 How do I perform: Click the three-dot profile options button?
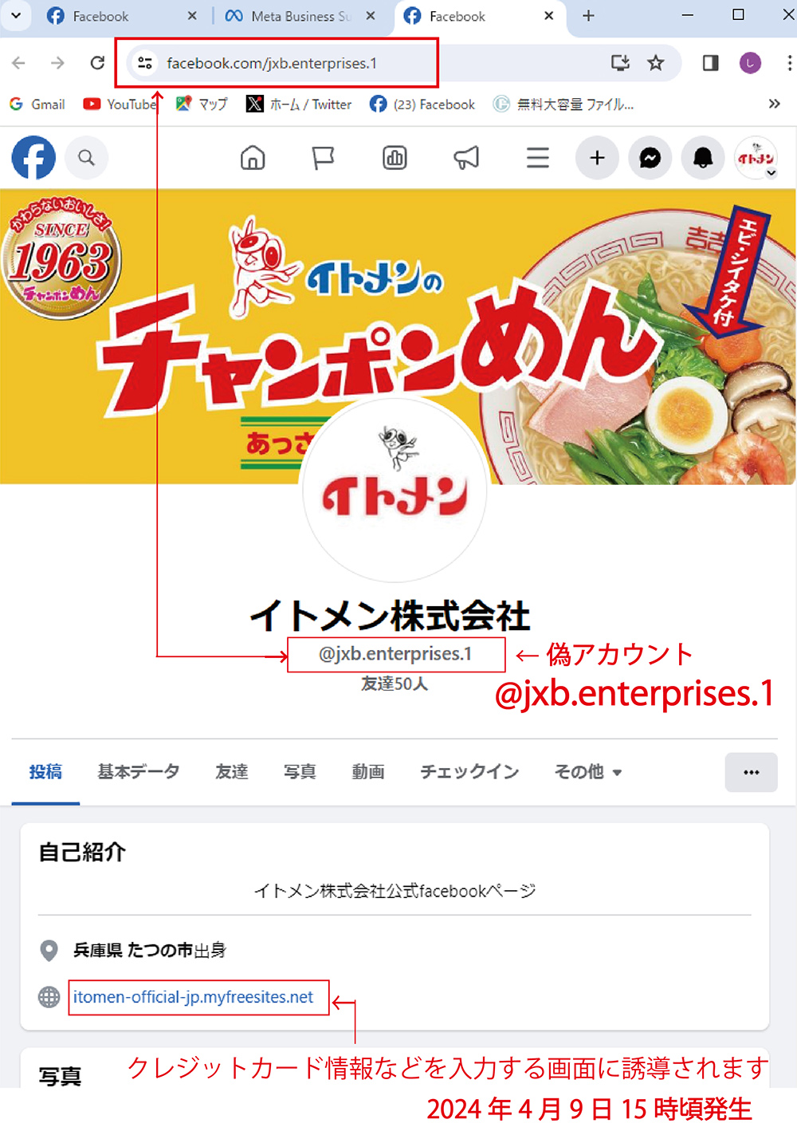(751, 772)
